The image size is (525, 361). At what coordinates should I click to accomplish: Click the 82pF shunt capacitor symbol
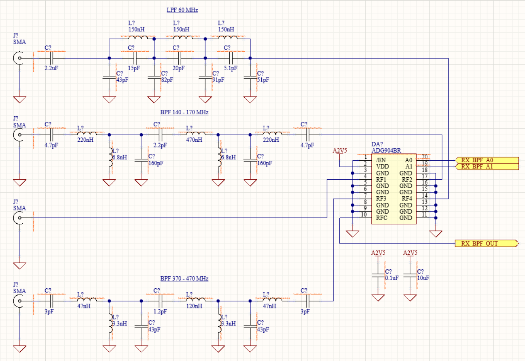point(154,78)
